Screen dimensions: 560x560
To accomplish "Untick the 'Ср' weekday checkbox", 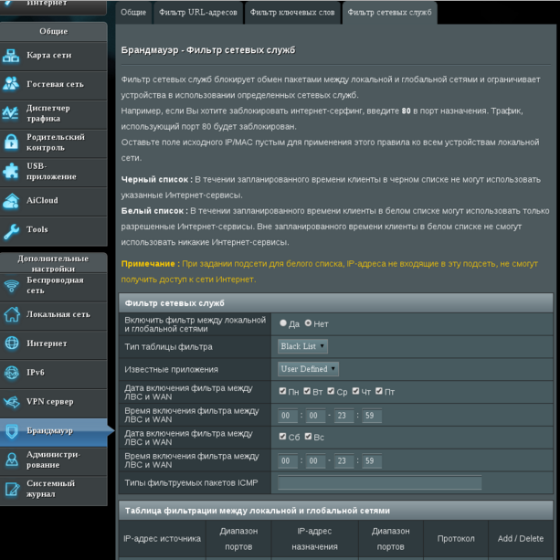I will 333,391.
